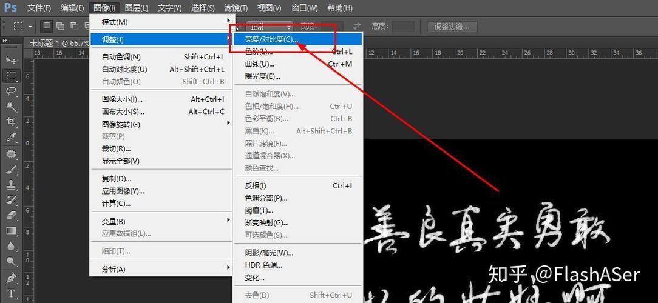Image resolution: width=658 pixels, height=303 pixels.
Task: Select 图像大小(I)... menu item
Action: point(161,99)
